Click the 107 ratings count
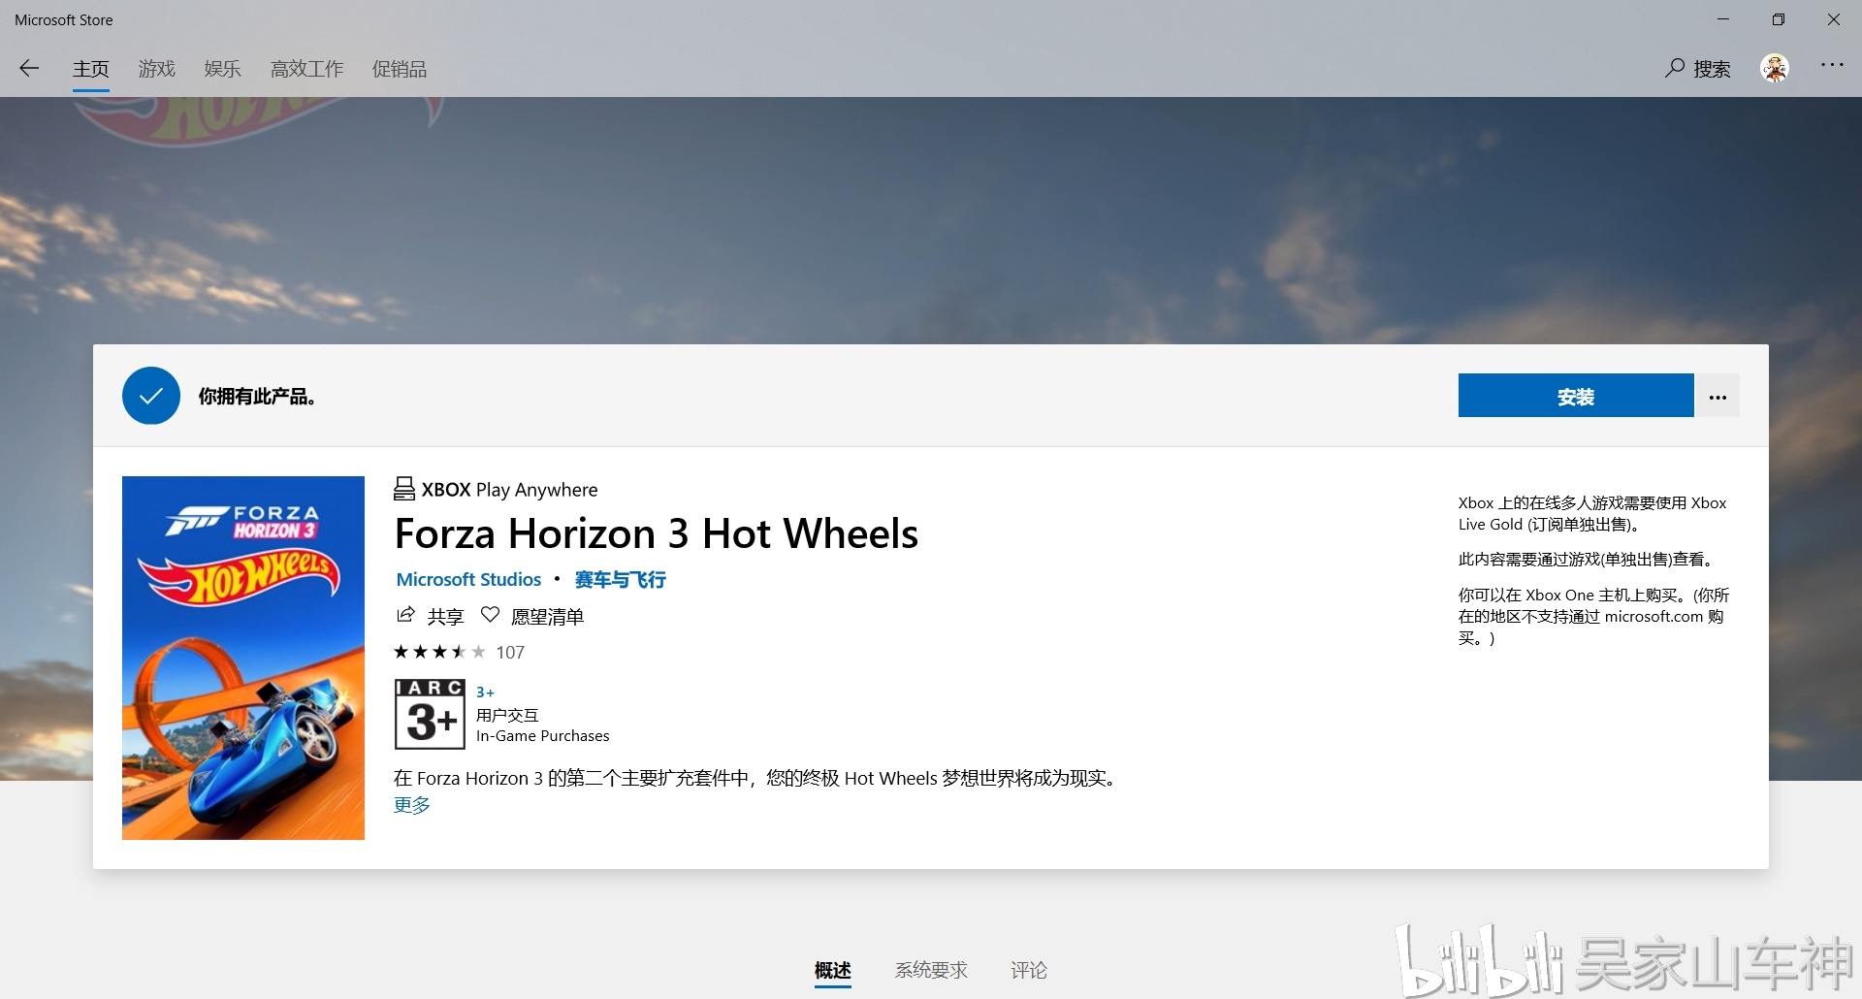 510,653
